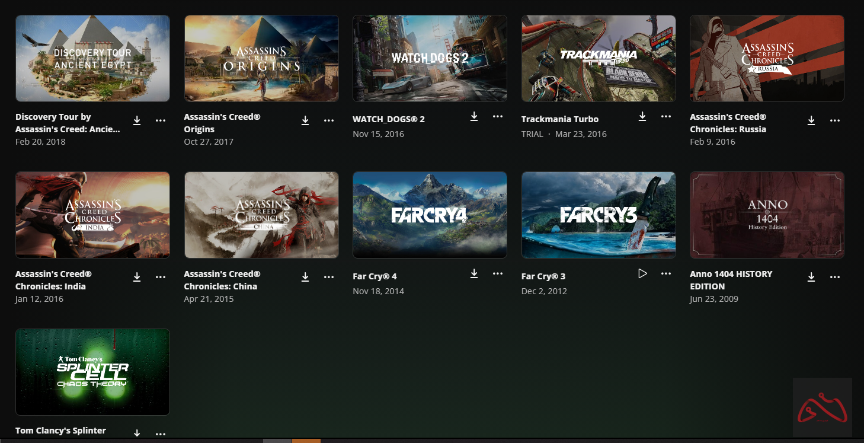Click the download icon for Chronicles: China
Screen dimensions: 864x443
305,277
